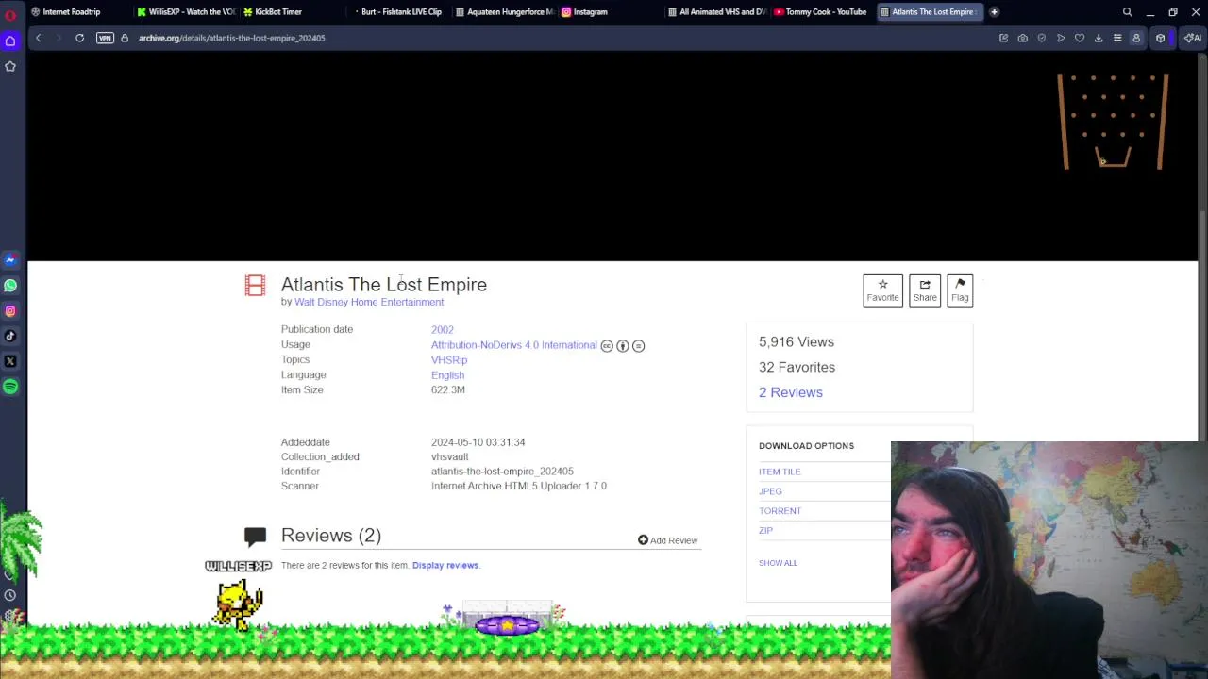Viewport: 1208px width, 679px height.
Task: Open Messenger in the Opera sidebar
Action: [10, 260]
